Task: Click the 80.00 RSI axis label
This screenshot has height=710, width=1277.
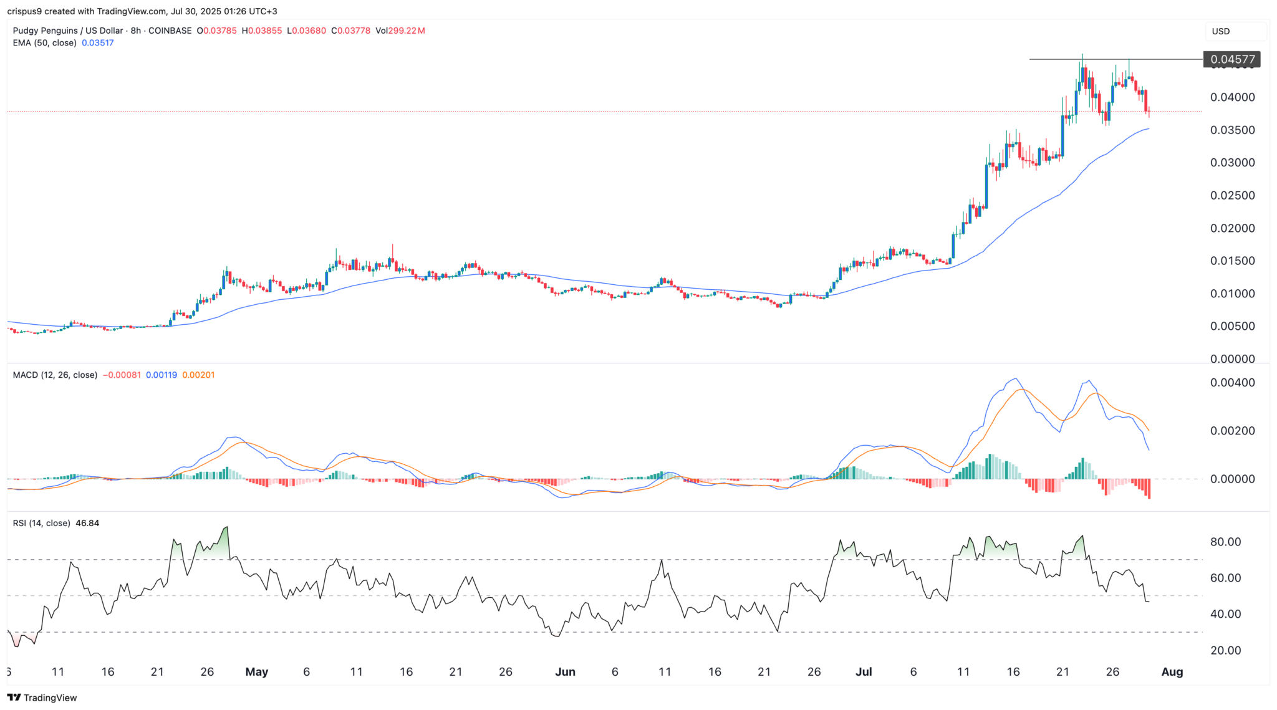Action: 1225,542
